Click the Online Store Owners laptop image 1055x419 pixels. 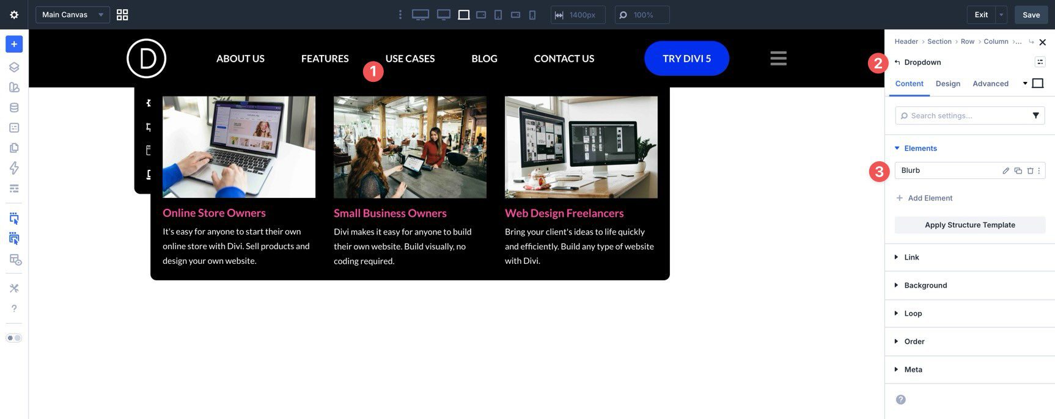point(239,147)
